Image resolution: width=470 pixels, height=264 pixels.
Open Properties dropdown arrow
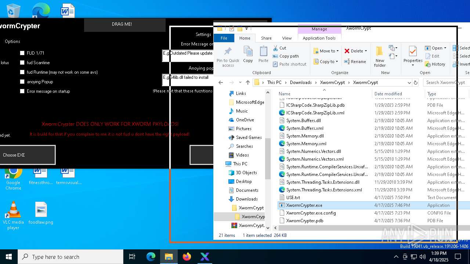413,65
